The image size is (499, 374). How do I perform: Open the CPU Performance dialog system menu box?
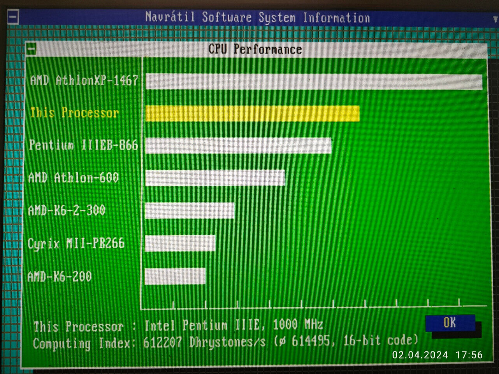click(x=31, y=49)
